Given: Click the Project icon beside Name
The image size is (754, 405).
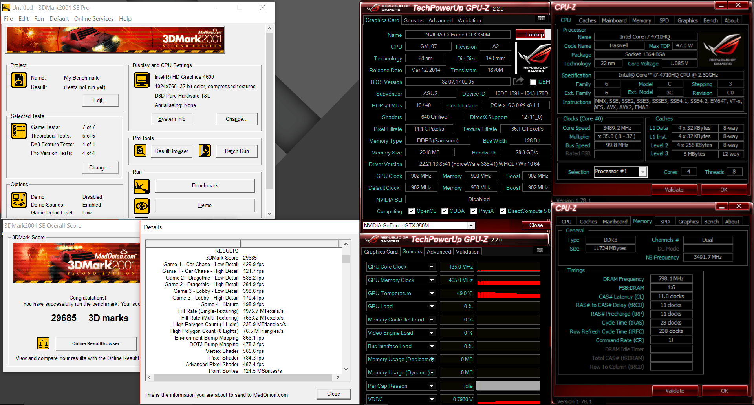Looking at the screenshot, I should coord(18,80).
